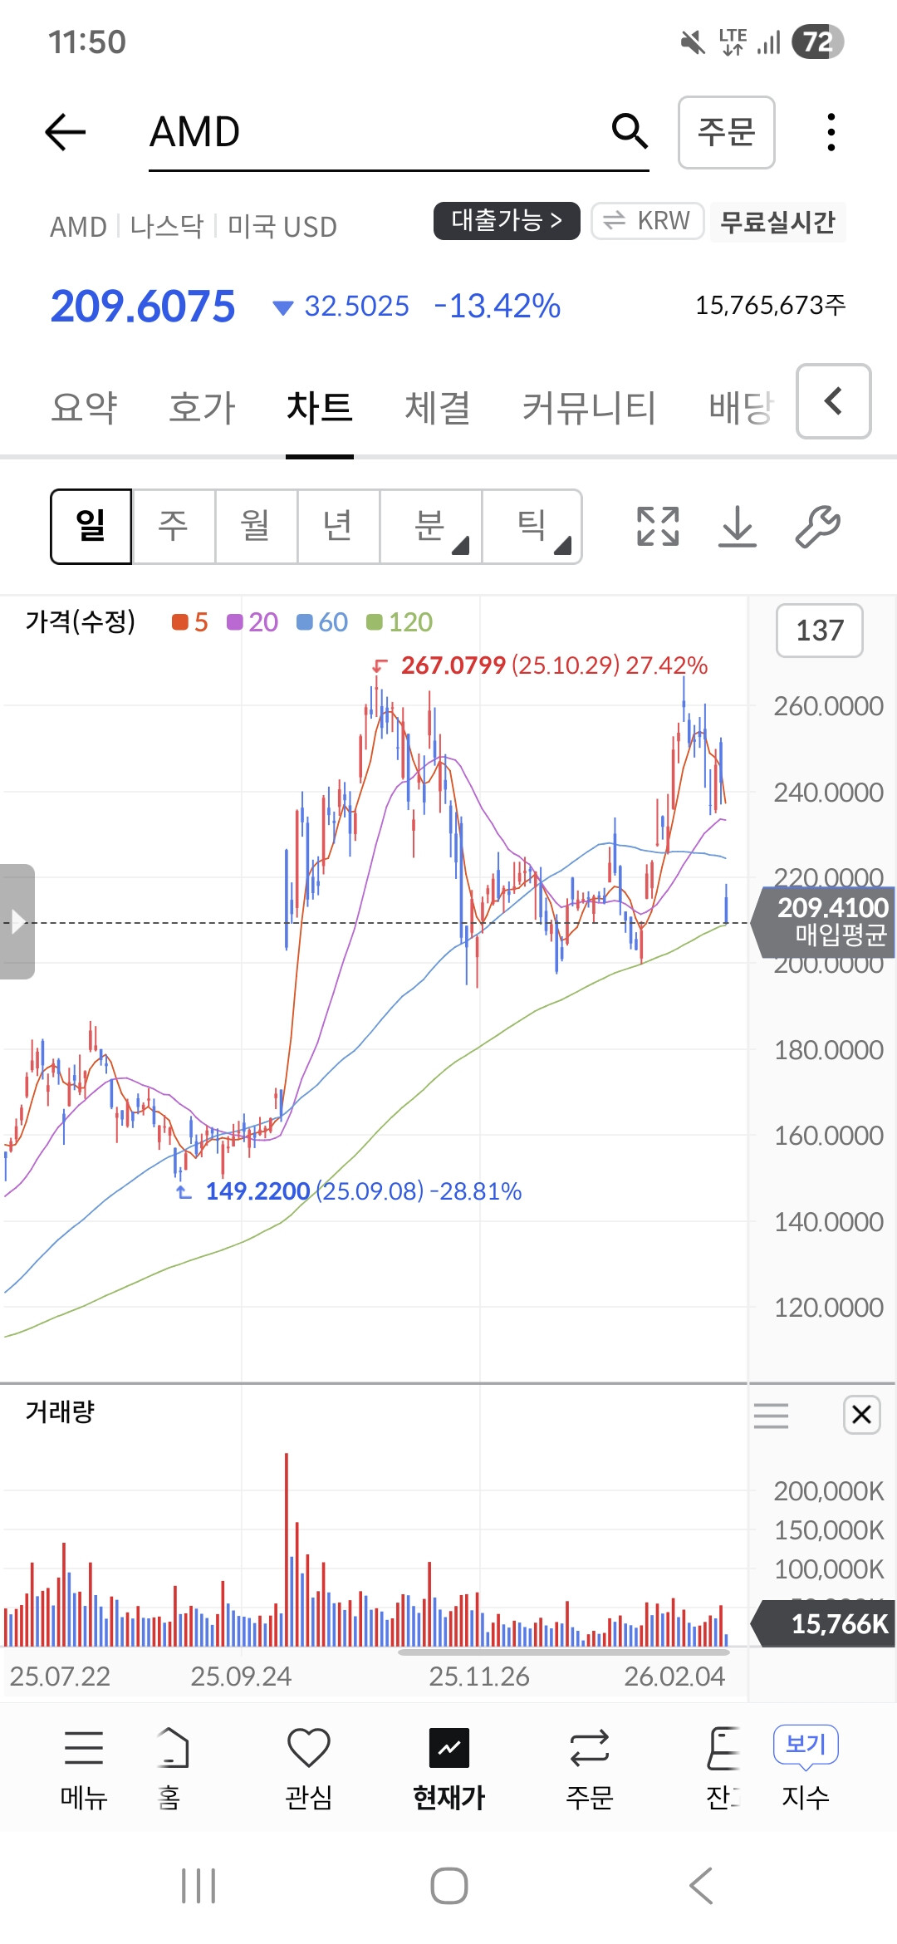Tap the current price 209.6075
Screen dimensions: 897x1944
coord(143,306)
